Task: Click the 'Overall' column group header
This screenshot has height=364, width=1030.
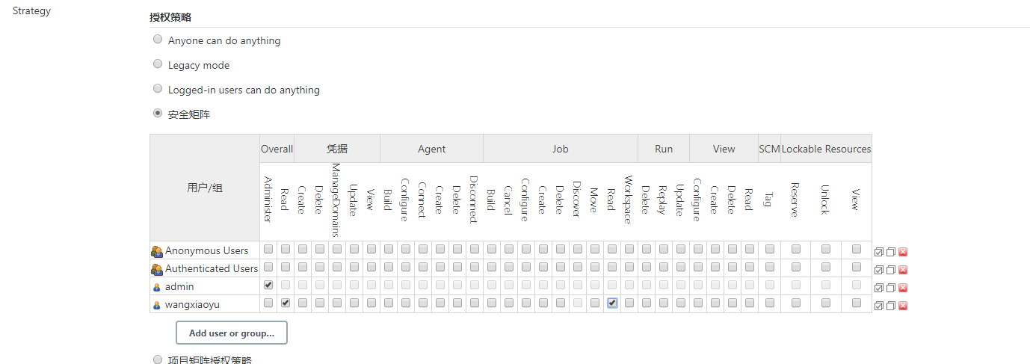Action: click(x=277, y=149)
